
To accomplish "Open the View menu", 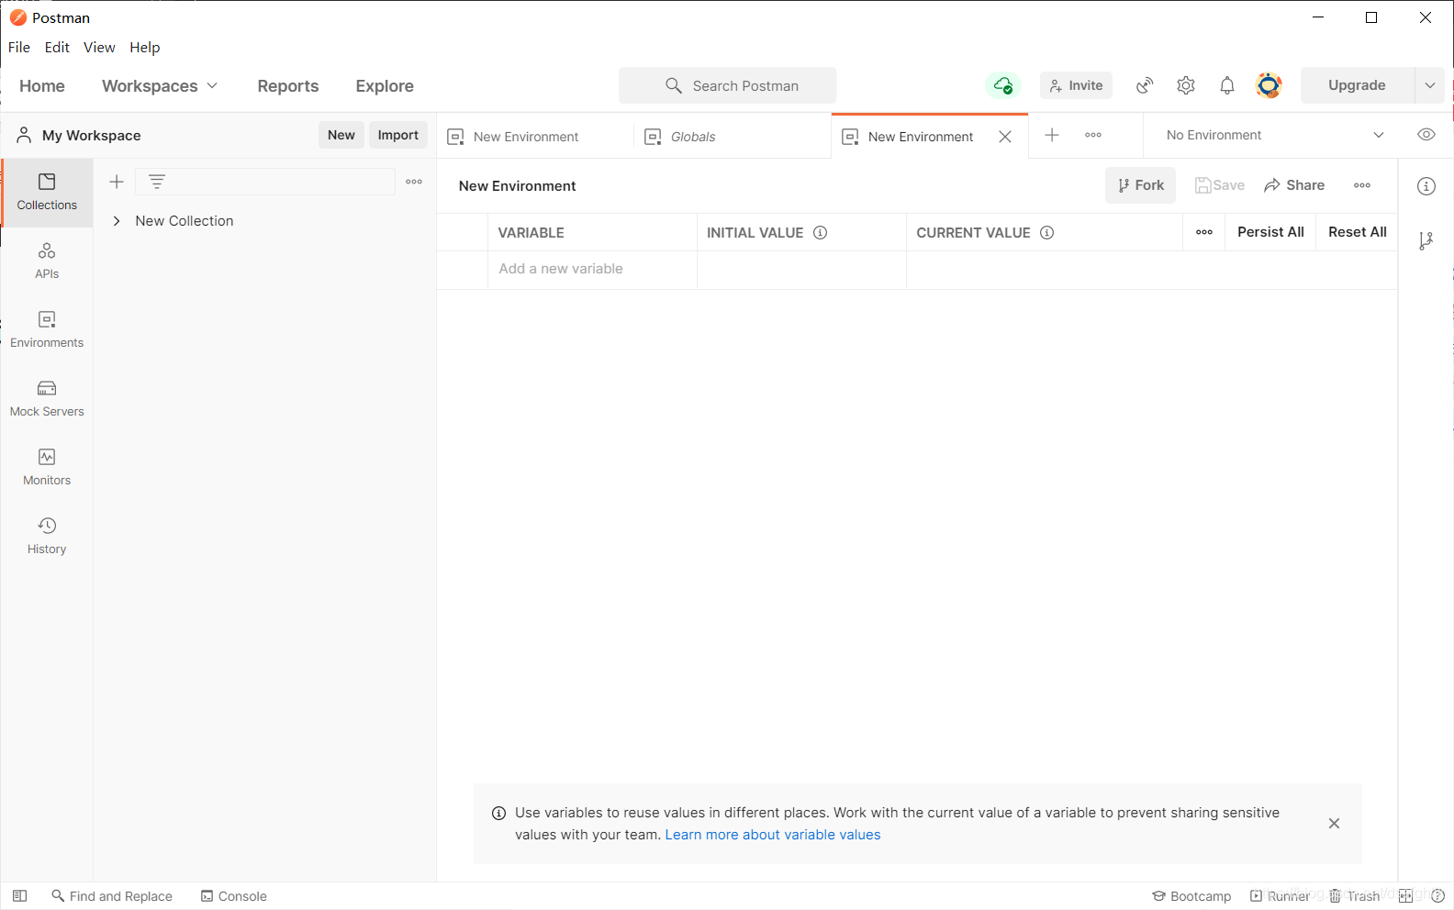I will pyautogui.click(x=99, y=48).
